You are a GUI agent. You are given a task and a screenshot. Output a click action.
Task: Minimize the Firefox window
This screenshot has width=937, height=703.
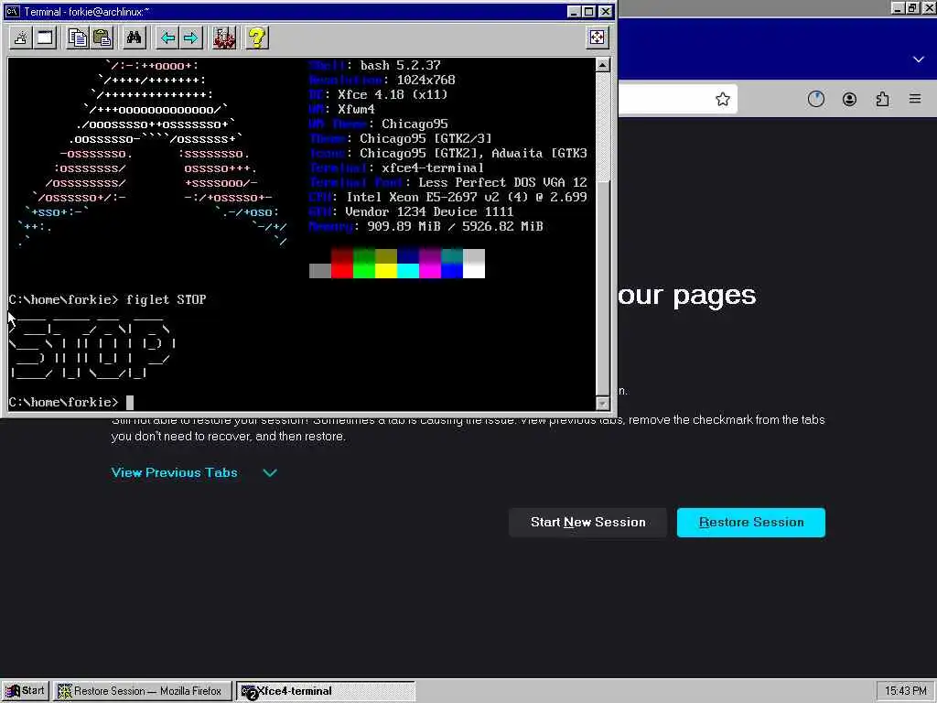point(898,7)
